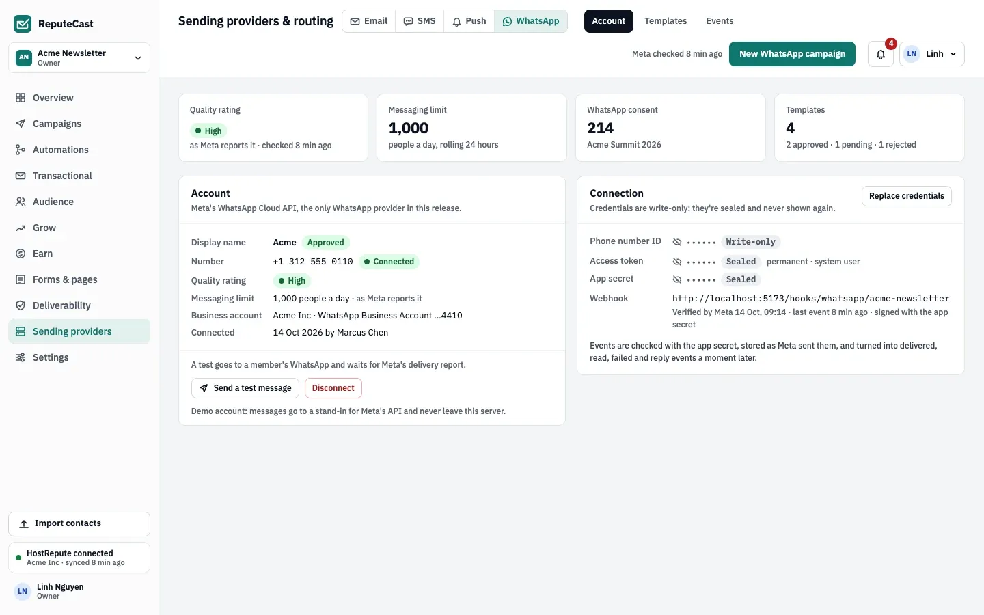Click the Import contacts button
Screen dimensions: 984x615
pyautogui.click(x=79, y=524)
